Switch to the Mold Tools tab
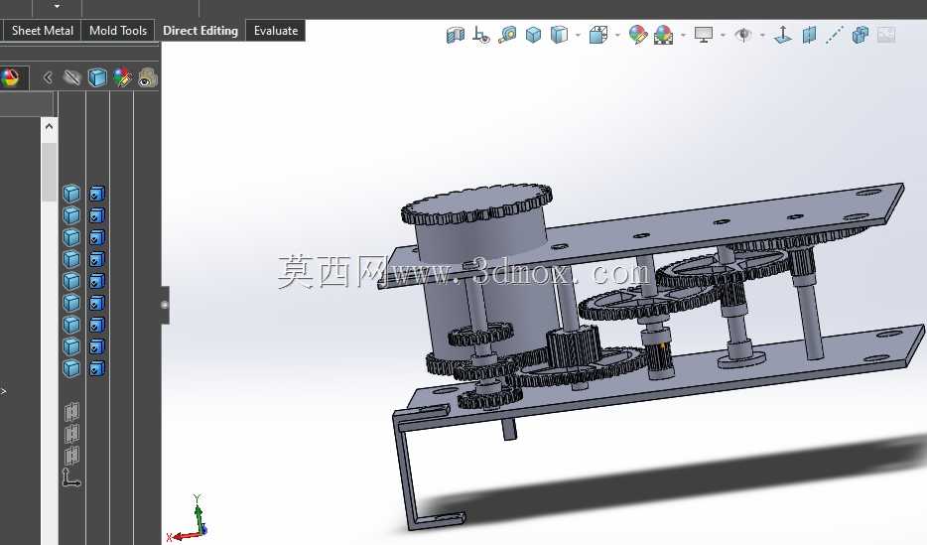The image size is (927, 545). point(118,31)
